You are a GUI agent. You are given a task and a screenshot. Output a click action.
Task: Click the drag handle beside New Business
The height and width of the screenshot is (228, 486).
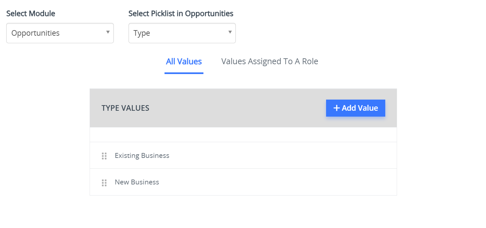[x=104, y=183]
